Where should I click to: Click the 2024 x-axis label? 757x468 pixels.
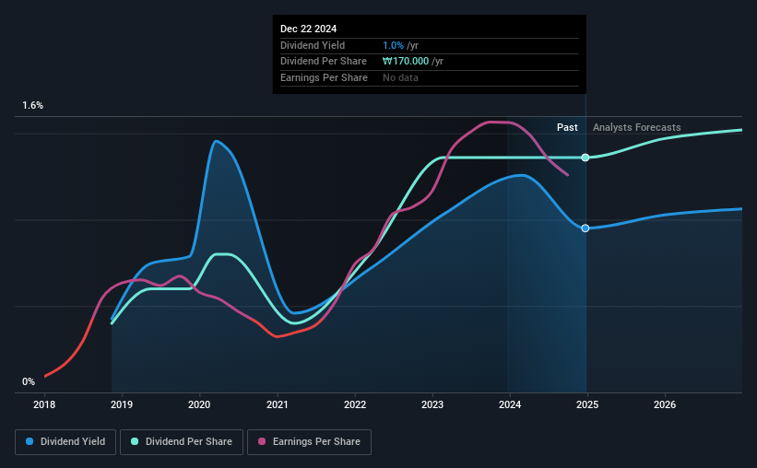point(510,404)
